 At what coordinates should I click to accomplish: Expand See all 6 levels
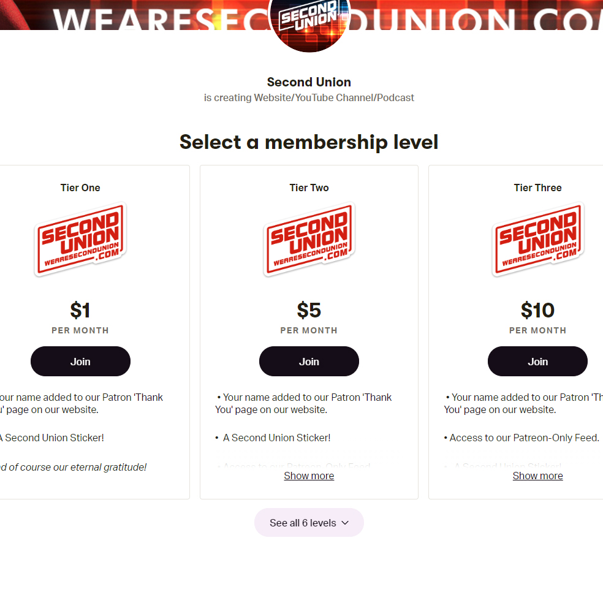[x=303, y=523]
